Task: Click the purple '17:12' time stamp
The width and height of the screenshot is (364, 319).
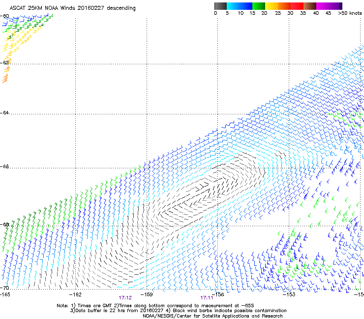Action: pyautogui.click(x=125, y=298)
